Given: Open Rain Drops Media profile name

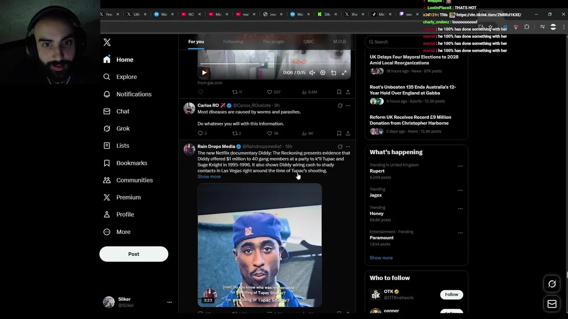Looking at the screenshot, I should 216,147.
